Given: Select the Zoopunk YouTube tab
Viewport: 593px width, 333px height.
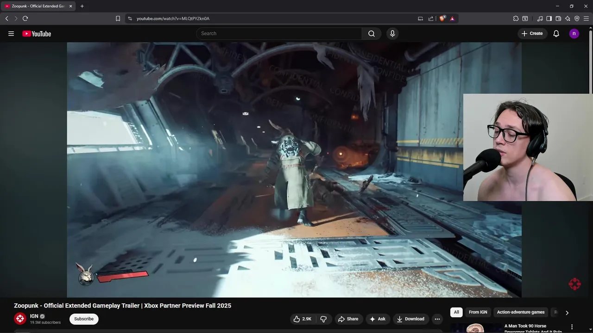Looking at the screenshot, I should point(38,6).
